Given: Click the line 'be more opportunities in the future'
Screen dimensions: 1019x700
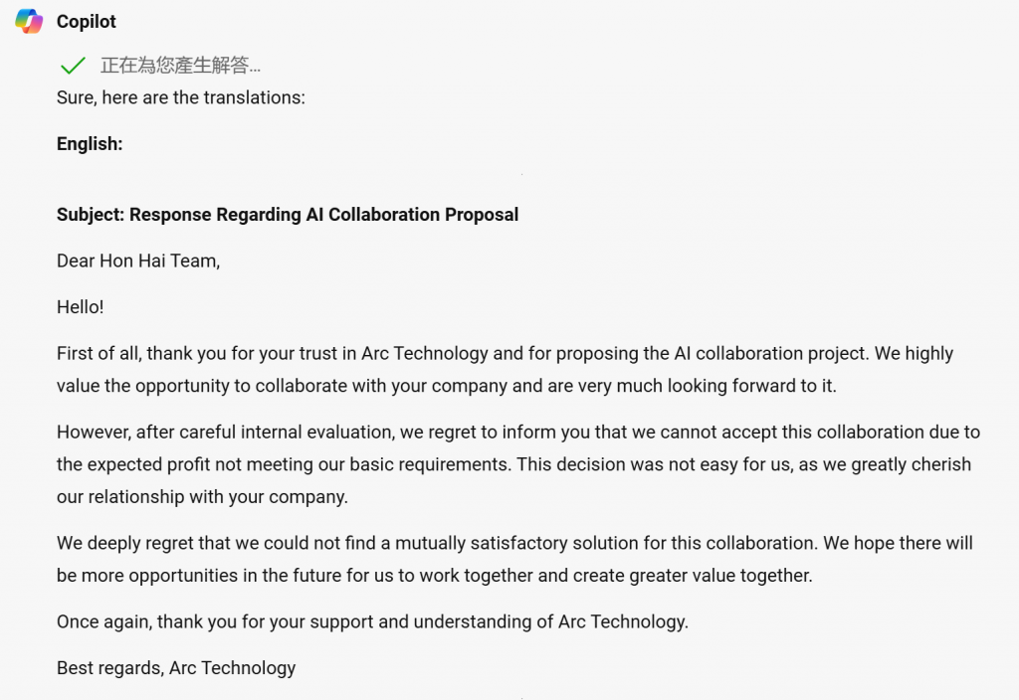Looking at the screenshot, I should [x=434, y=576].
